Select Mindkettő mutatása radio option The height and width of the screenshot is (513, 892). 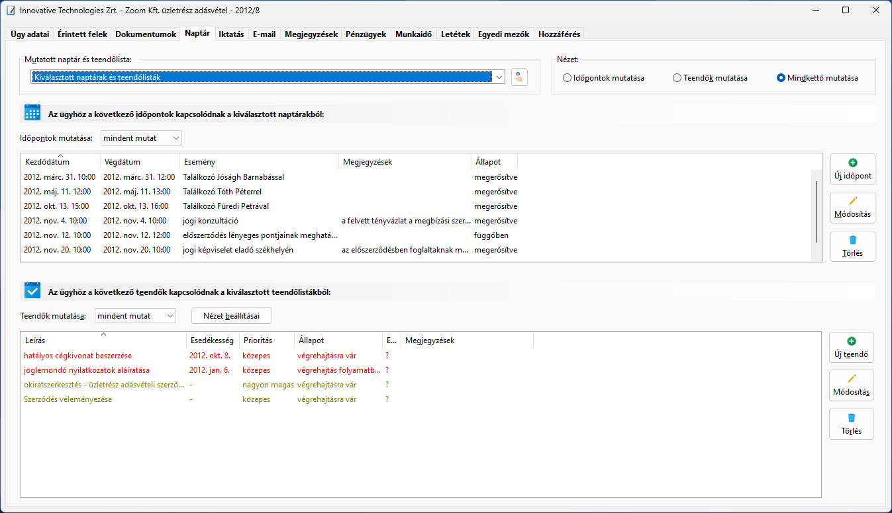(781, 78)
